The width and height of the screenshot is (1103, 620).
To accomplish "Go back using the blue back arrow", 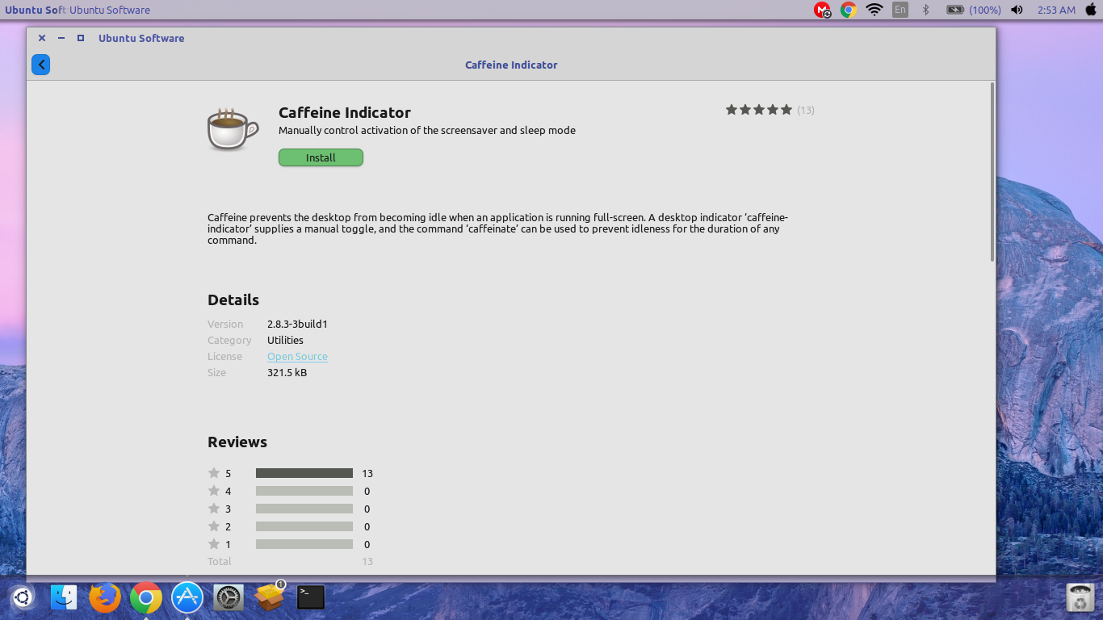I will 40,65.
